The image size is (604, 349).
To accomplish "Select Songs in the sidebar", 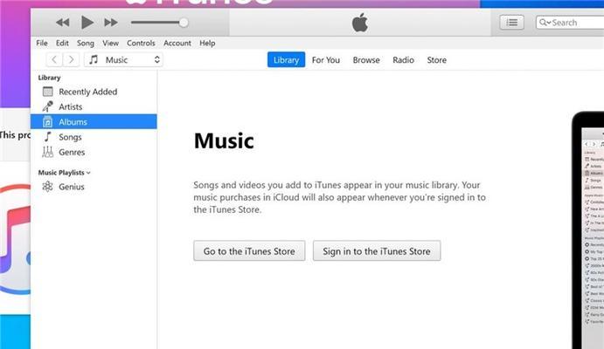I will tap(94, 137).
